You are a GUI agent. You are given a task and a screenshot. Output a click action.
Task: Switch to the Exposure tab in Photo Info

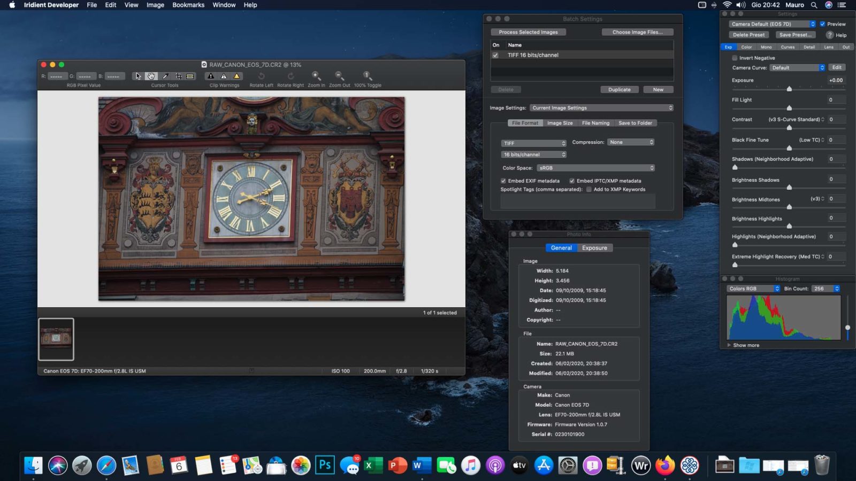pyautogui.click(x=594, y=248)
